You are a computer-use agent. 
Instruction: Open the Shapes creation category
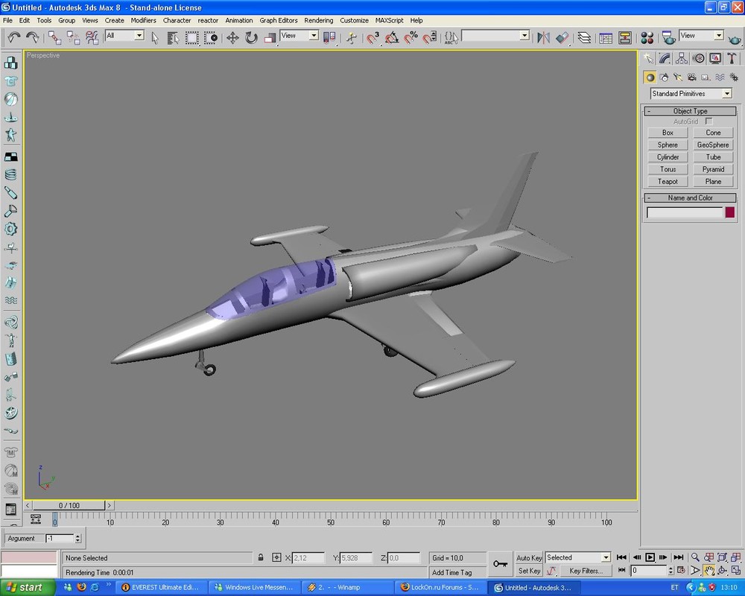(x=664, y=77)
